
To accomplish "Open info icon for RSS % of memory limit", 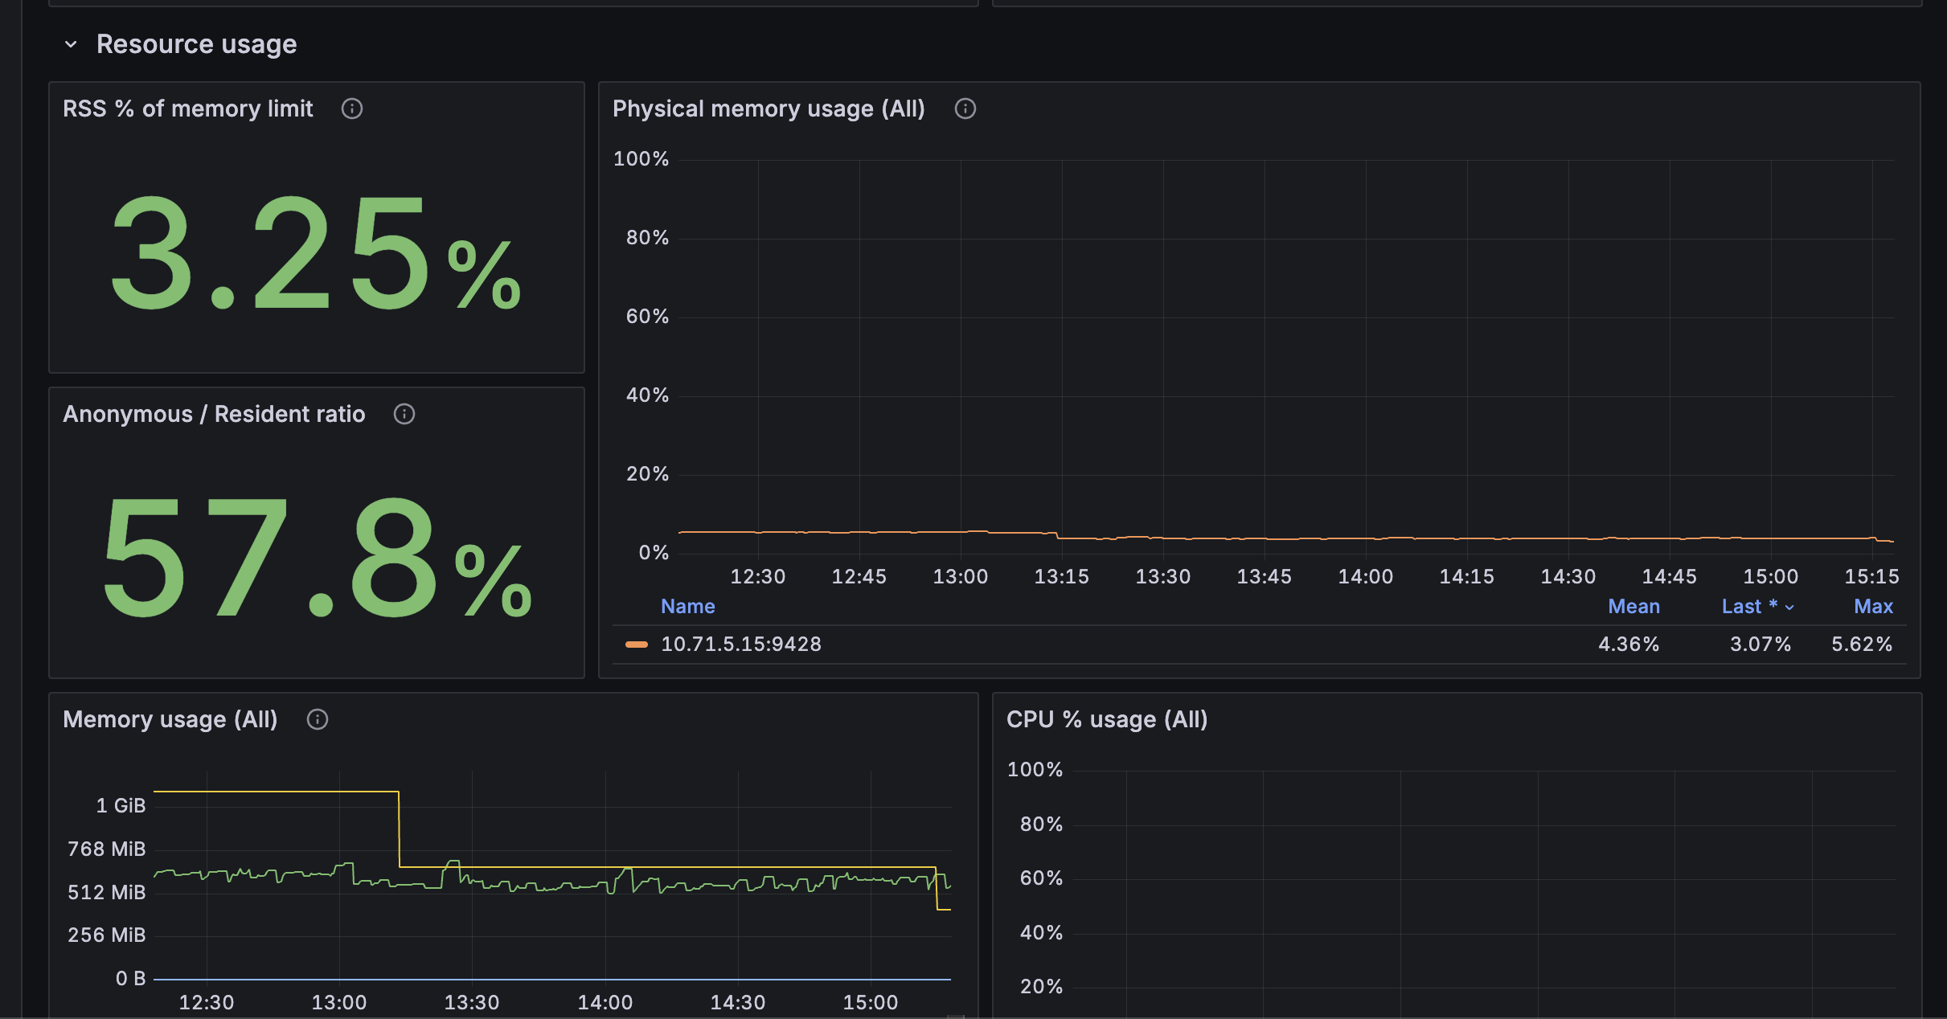I will point(352,108).
